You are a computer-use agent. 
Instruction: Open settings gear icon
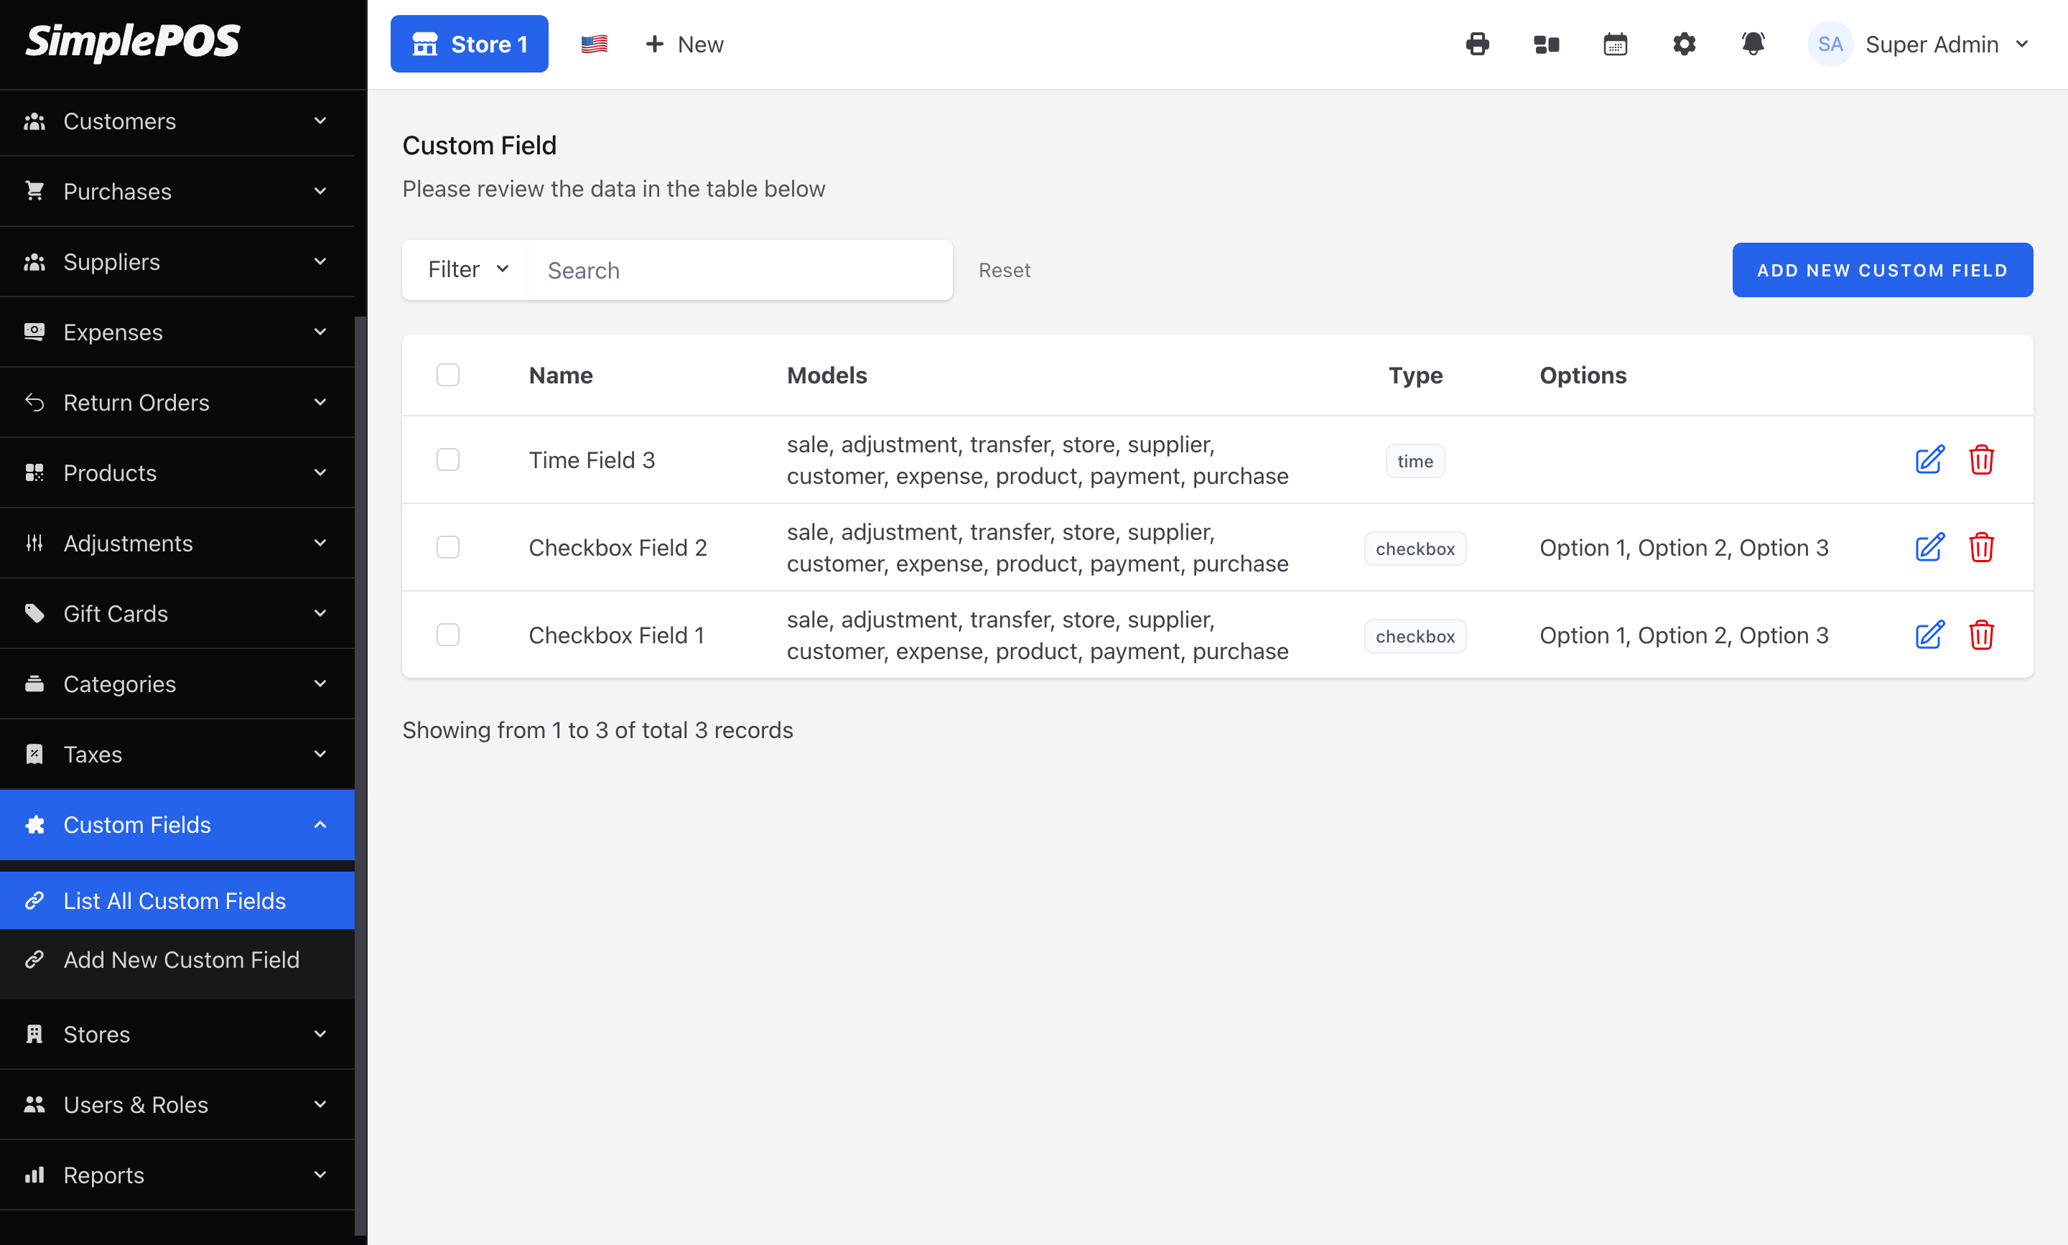click(x=1684, y=44)
